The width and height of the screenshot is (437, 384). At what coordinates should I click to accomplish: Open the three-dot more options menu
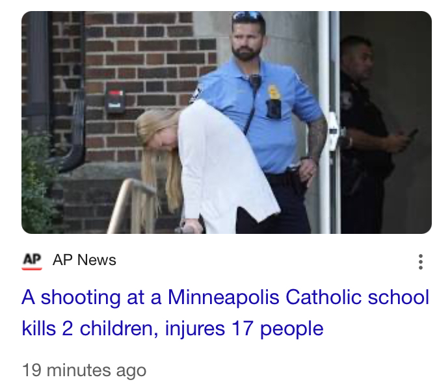tap(420, 262)
